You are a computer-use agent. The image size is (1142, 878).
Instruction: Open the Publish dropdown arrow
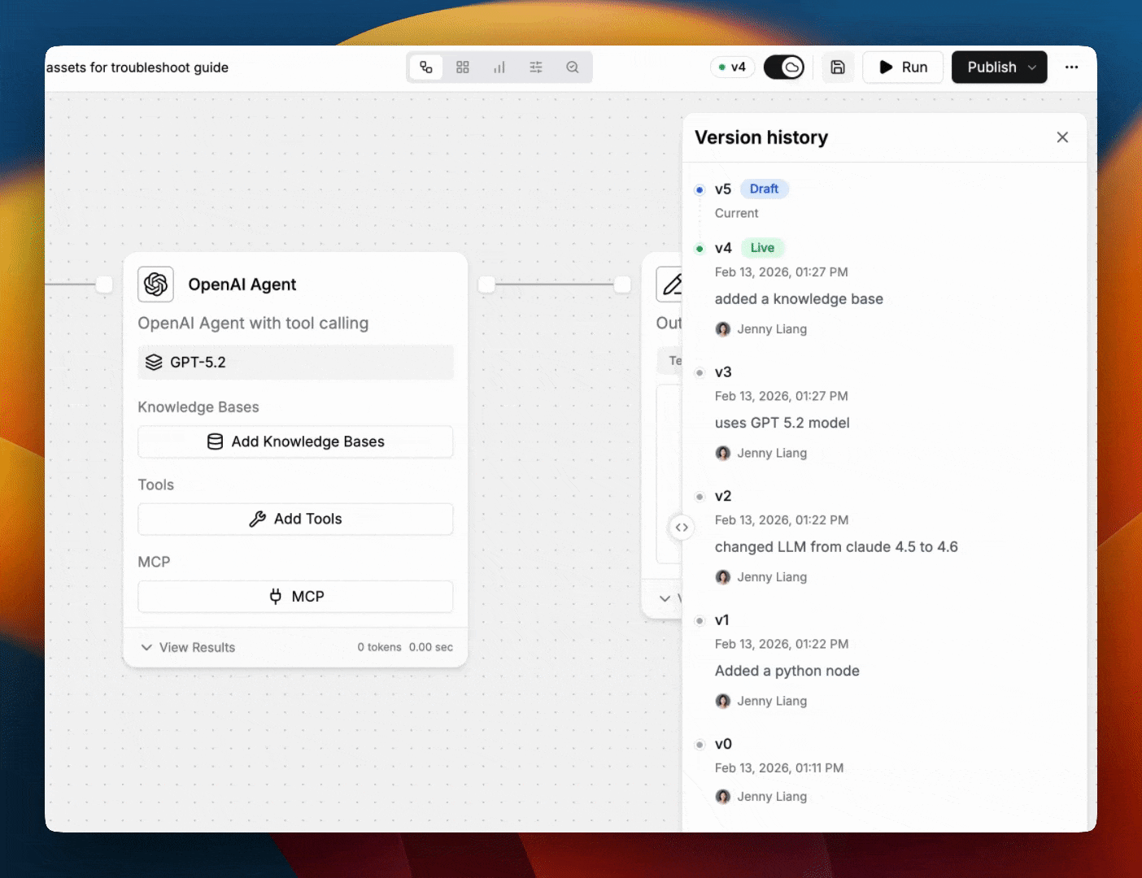[1032, 67]
